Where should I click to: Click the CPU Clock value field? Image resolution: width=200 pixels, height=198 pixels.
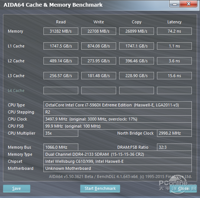click(118, 119)
